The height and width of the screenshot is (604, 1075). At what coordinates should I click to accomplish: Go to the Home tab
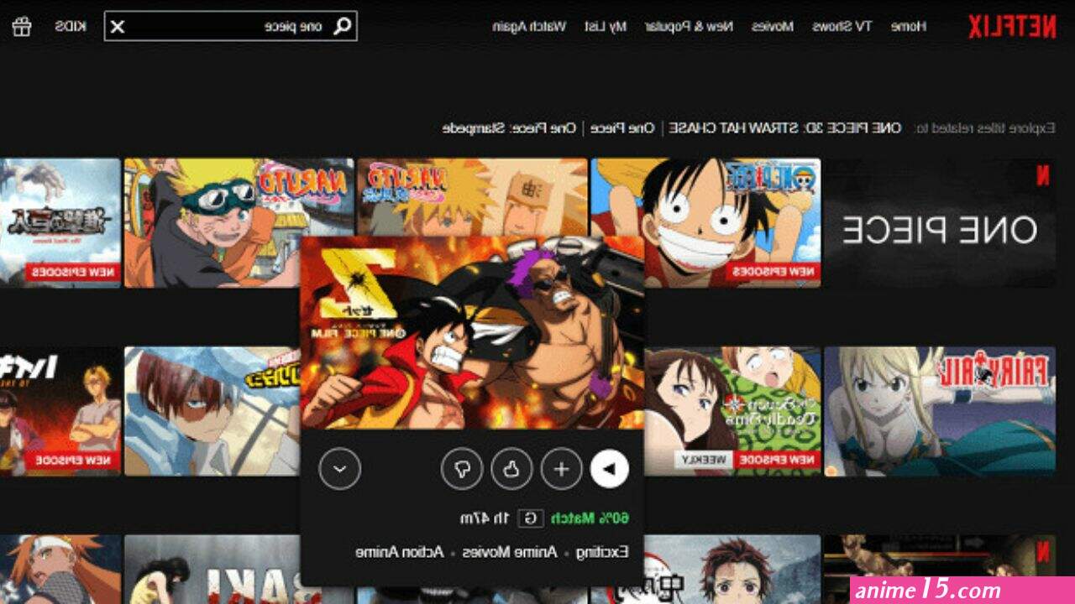tap(909, 27)
